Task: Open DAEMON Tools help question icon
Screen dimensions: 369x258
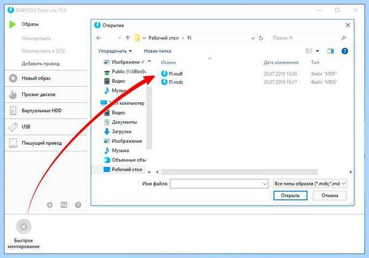Action: coord(78,205)
